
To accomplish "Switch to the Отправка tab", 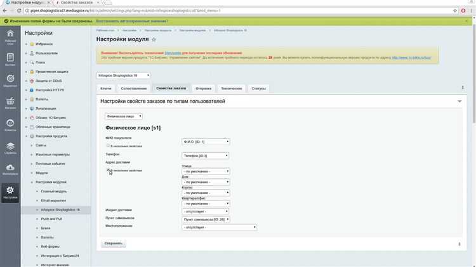I will (x=203, y=89).
